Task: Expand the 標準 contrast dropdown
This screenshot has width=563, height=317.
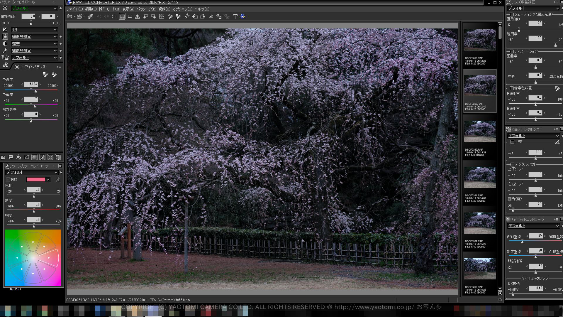Action: [34, 43]
